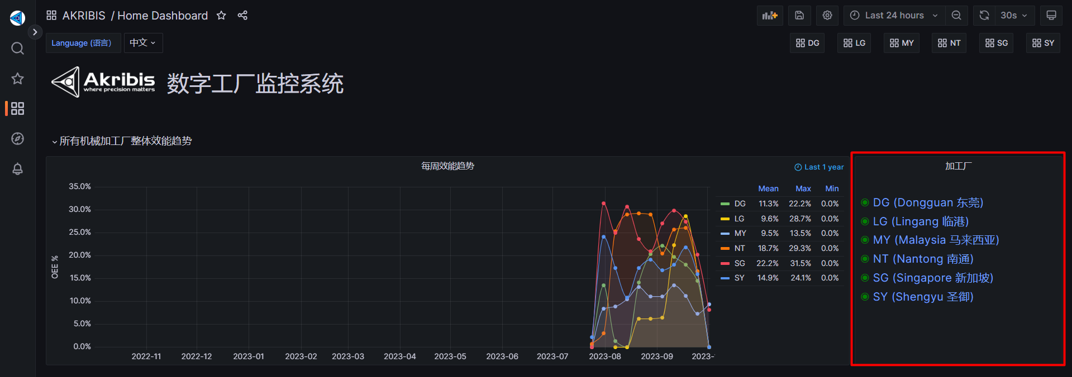Open Explore compass in sidebar
Viewport: 1072px width, 377px height.
[x=18, y=139]
